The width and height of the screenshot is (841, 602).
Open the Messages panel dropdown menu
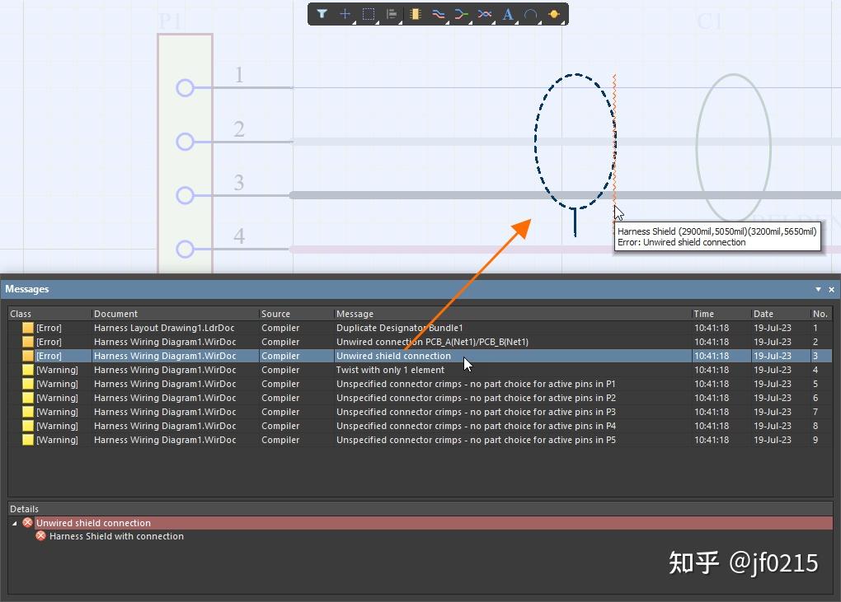tap(817, 289)
